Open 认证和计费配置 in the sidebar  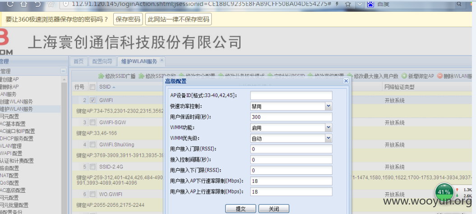[17, 161]
